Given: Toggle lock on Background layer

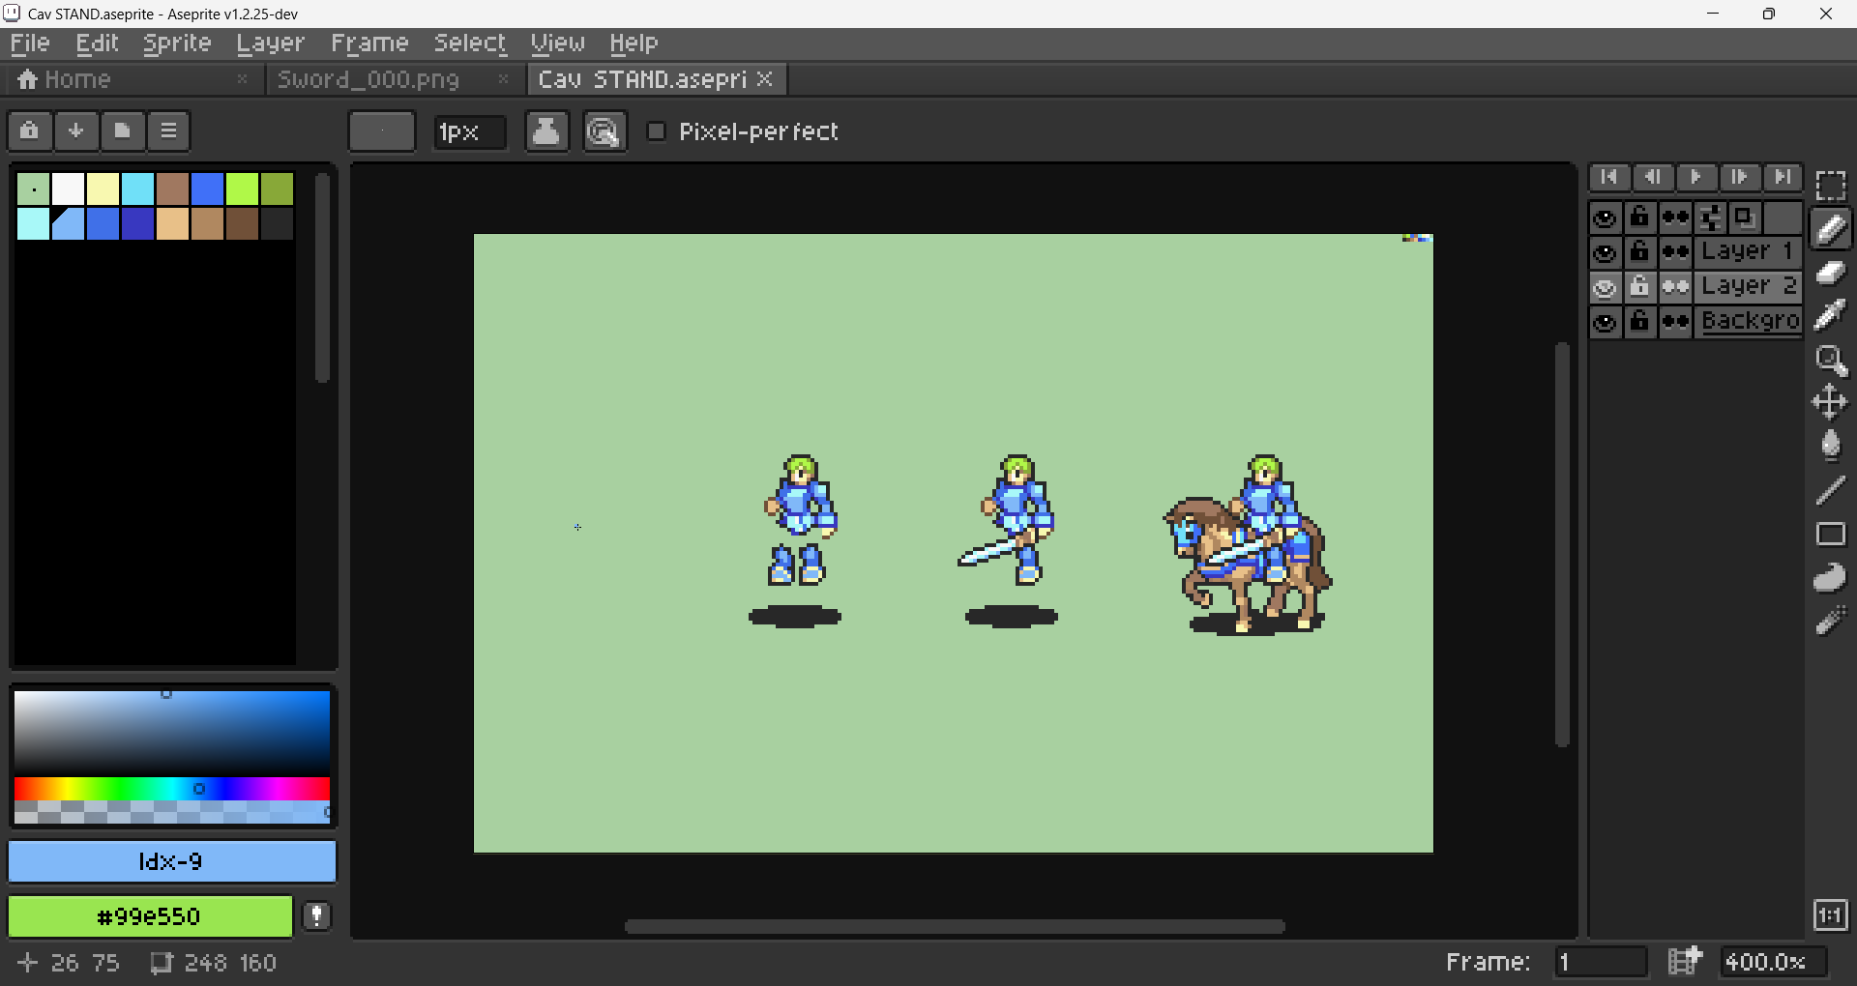Looking at the screenshot, I should 1639,321.
